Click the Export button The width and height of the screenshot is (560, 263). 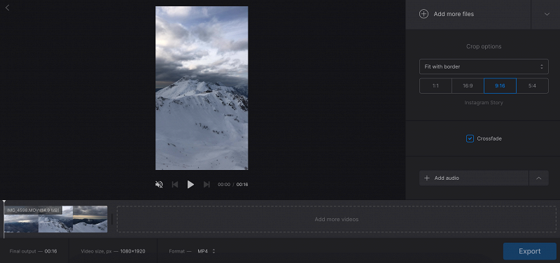pos(529,251)
